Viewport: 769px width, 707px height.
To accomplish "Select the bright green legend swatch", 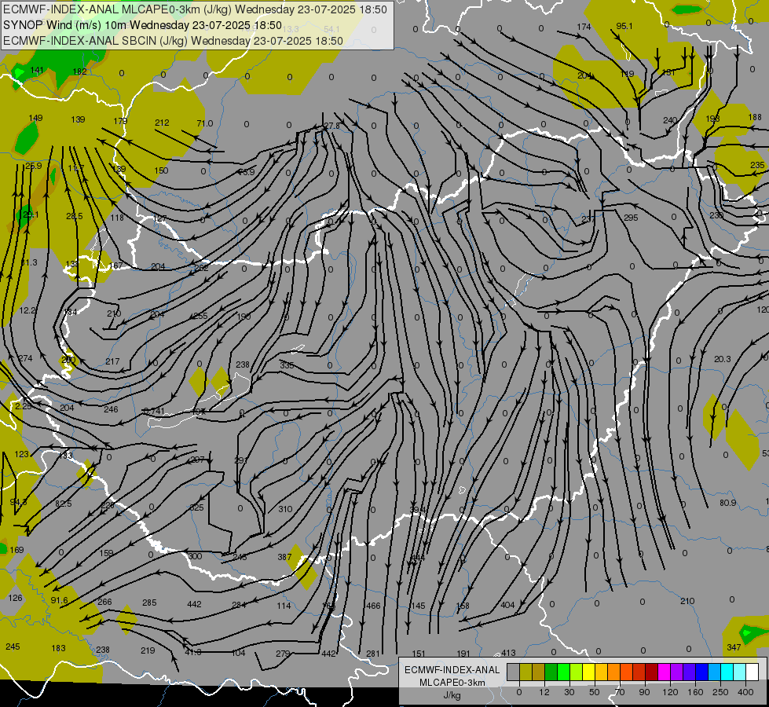I will click(x=563, y=672).
